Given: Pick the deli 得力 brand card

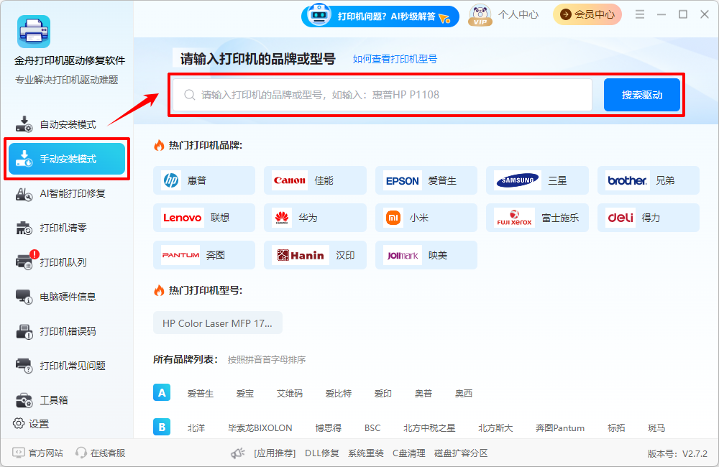Looking at the screenshot, I should 649,218.
